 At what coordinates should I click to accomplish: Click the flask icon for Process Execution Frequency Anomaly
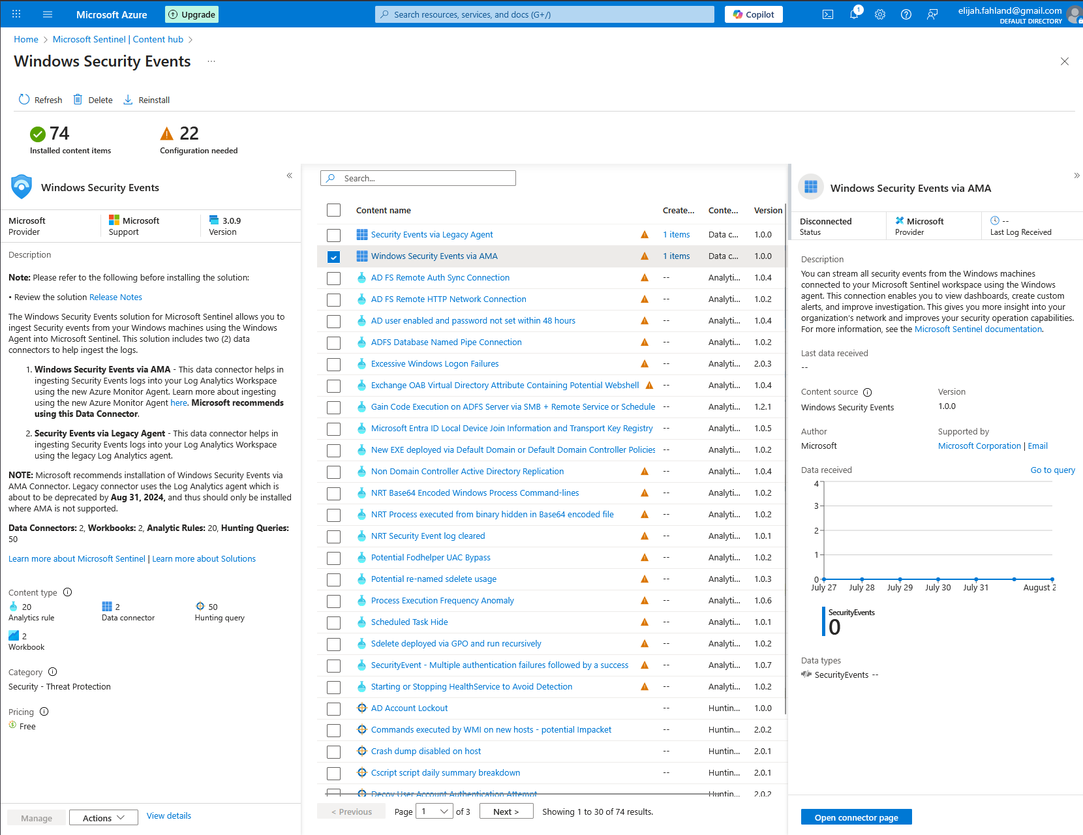point(362,600)
